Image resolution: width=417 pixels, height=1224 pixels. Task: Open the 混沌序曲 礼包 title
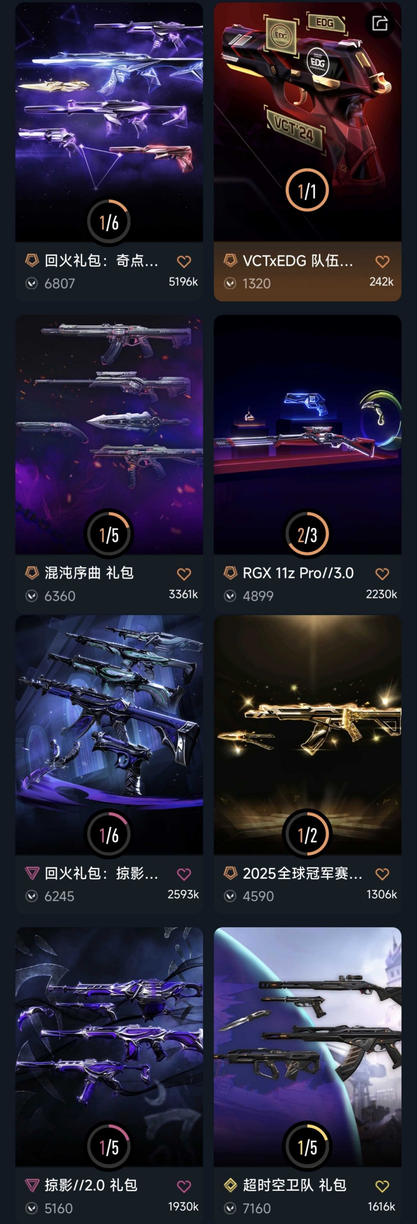pos(89,573)
